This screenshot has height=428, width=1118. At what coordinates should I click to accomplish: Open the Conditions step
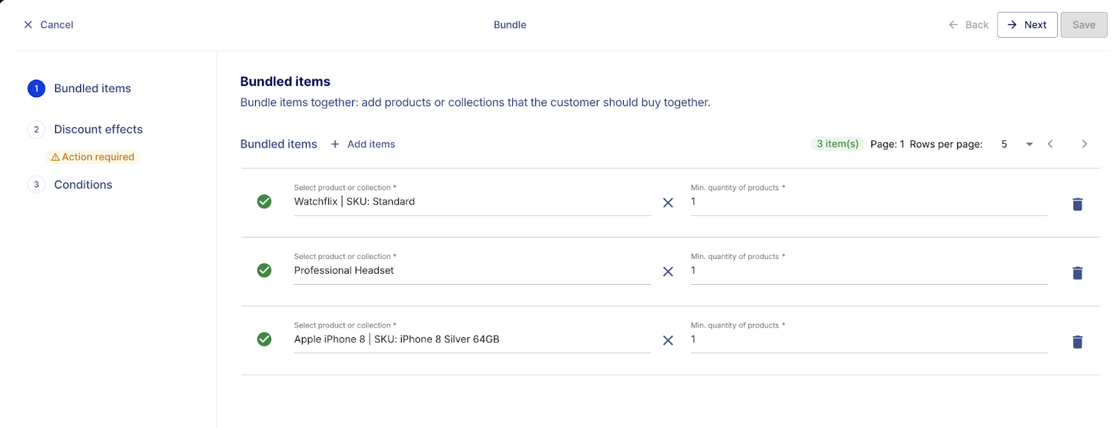pos(82,184)
